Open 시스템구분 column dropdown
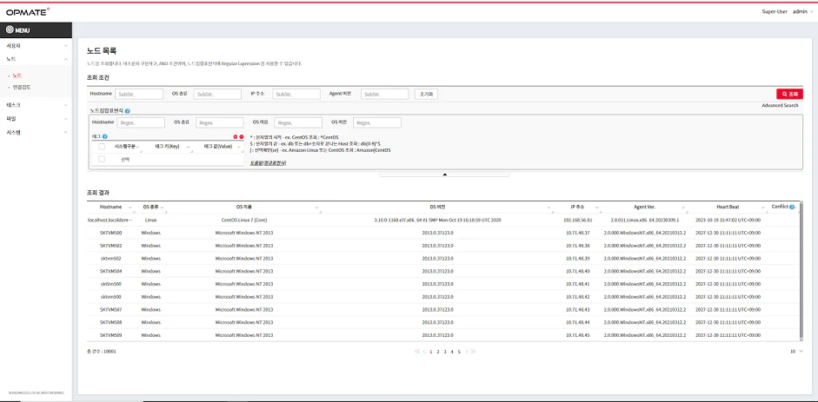The height and width of the screenshot is (402, 818). coord(137,149)
